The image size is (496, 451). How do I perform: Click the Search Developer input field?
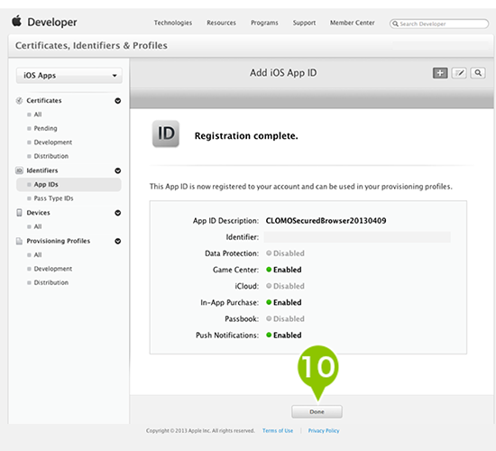(x=439, y=23)
